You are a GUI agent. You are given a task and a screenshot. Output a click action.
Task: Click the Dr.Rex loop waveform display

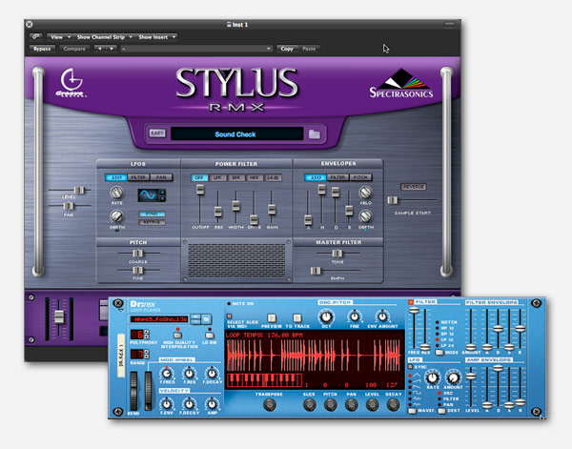[x=315, y=357]
